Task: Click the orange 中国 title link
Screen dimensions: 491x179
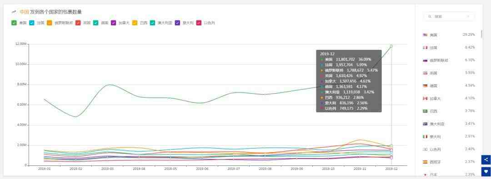Action: [x=24, y=12]
